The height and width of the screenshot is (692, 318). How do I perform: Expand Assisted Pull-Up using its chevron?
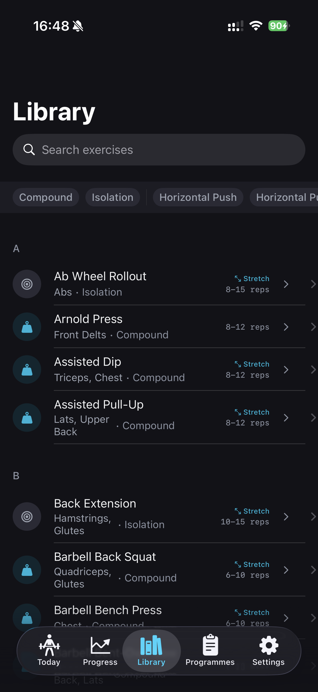pyautogui.click(x=286, y=418)
